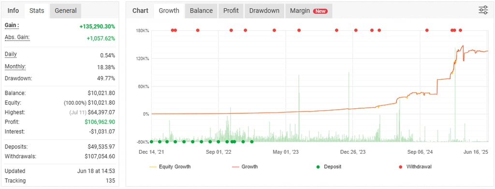The width and height of the screenshot is (495, 189).
Task: Click the 180K% y-axis label
Action: click(143, 30)
